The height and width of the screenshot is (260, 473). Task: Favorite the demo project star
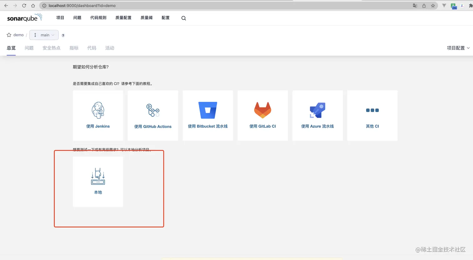[x=9, y=35]
